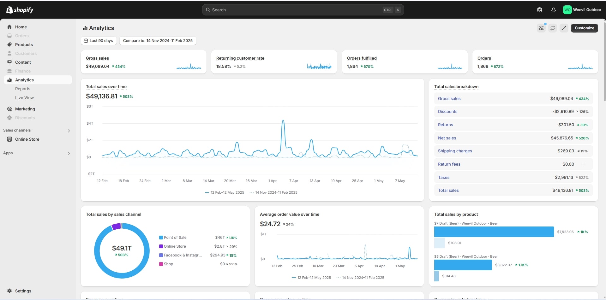Open Settings gear in sidebar
The image size is (606, 300).
click(9, 291)
